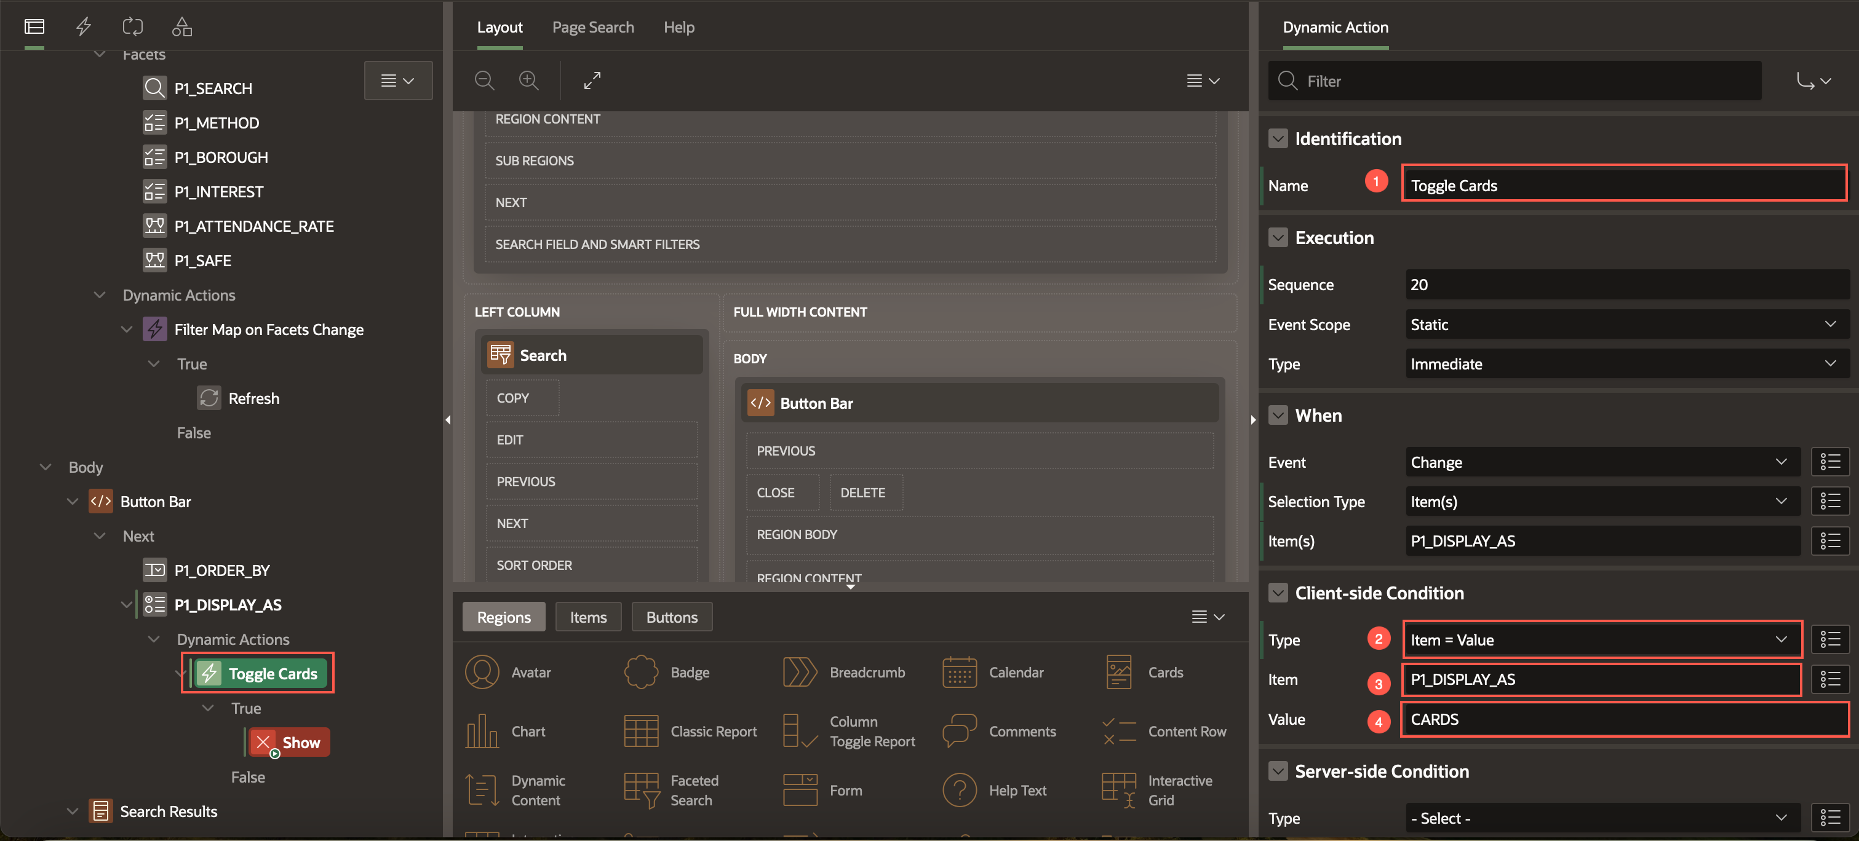Open the Processing tab icon
The height and width of the screenshot is (841, 1859).
pos(133,26)
